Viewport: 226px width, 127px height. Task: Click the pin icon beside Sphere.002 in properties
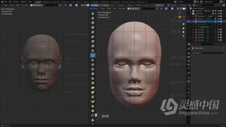(x=223, y=48)
